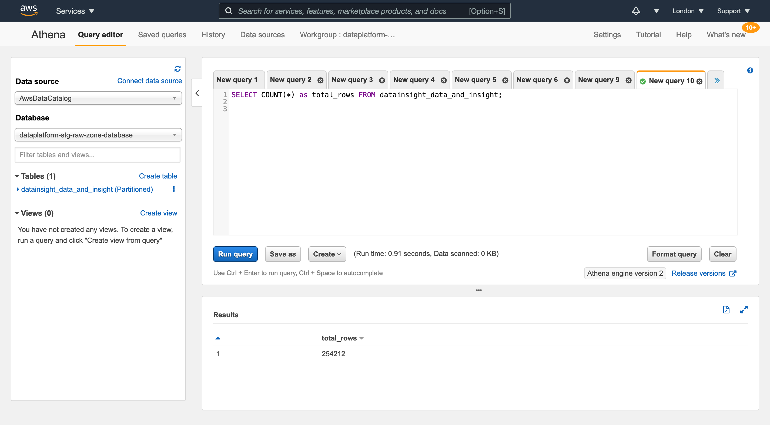This screenshot has height=425, width=770.
Task: Open table options three-dot menu
Action: [174, 189]
